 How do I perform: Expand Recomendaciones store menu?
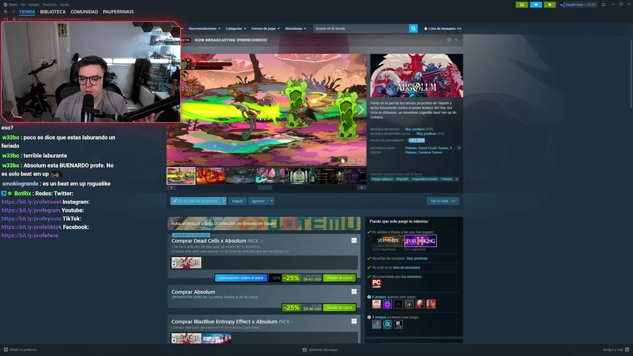(204, 29)
